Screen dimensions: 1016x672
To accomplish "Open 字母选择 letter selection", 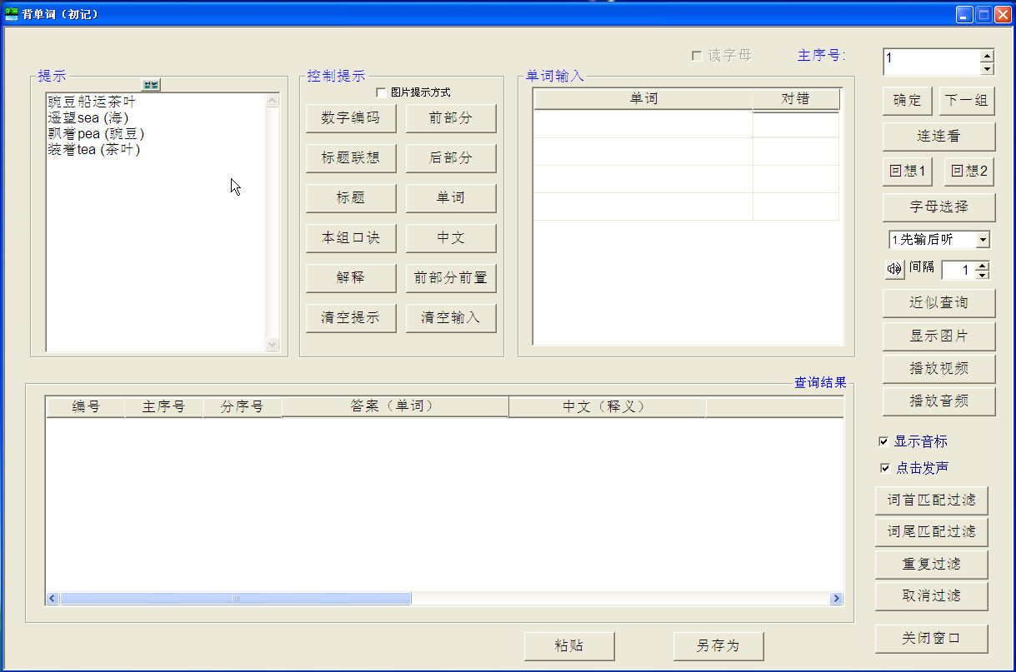I will 938,207.
